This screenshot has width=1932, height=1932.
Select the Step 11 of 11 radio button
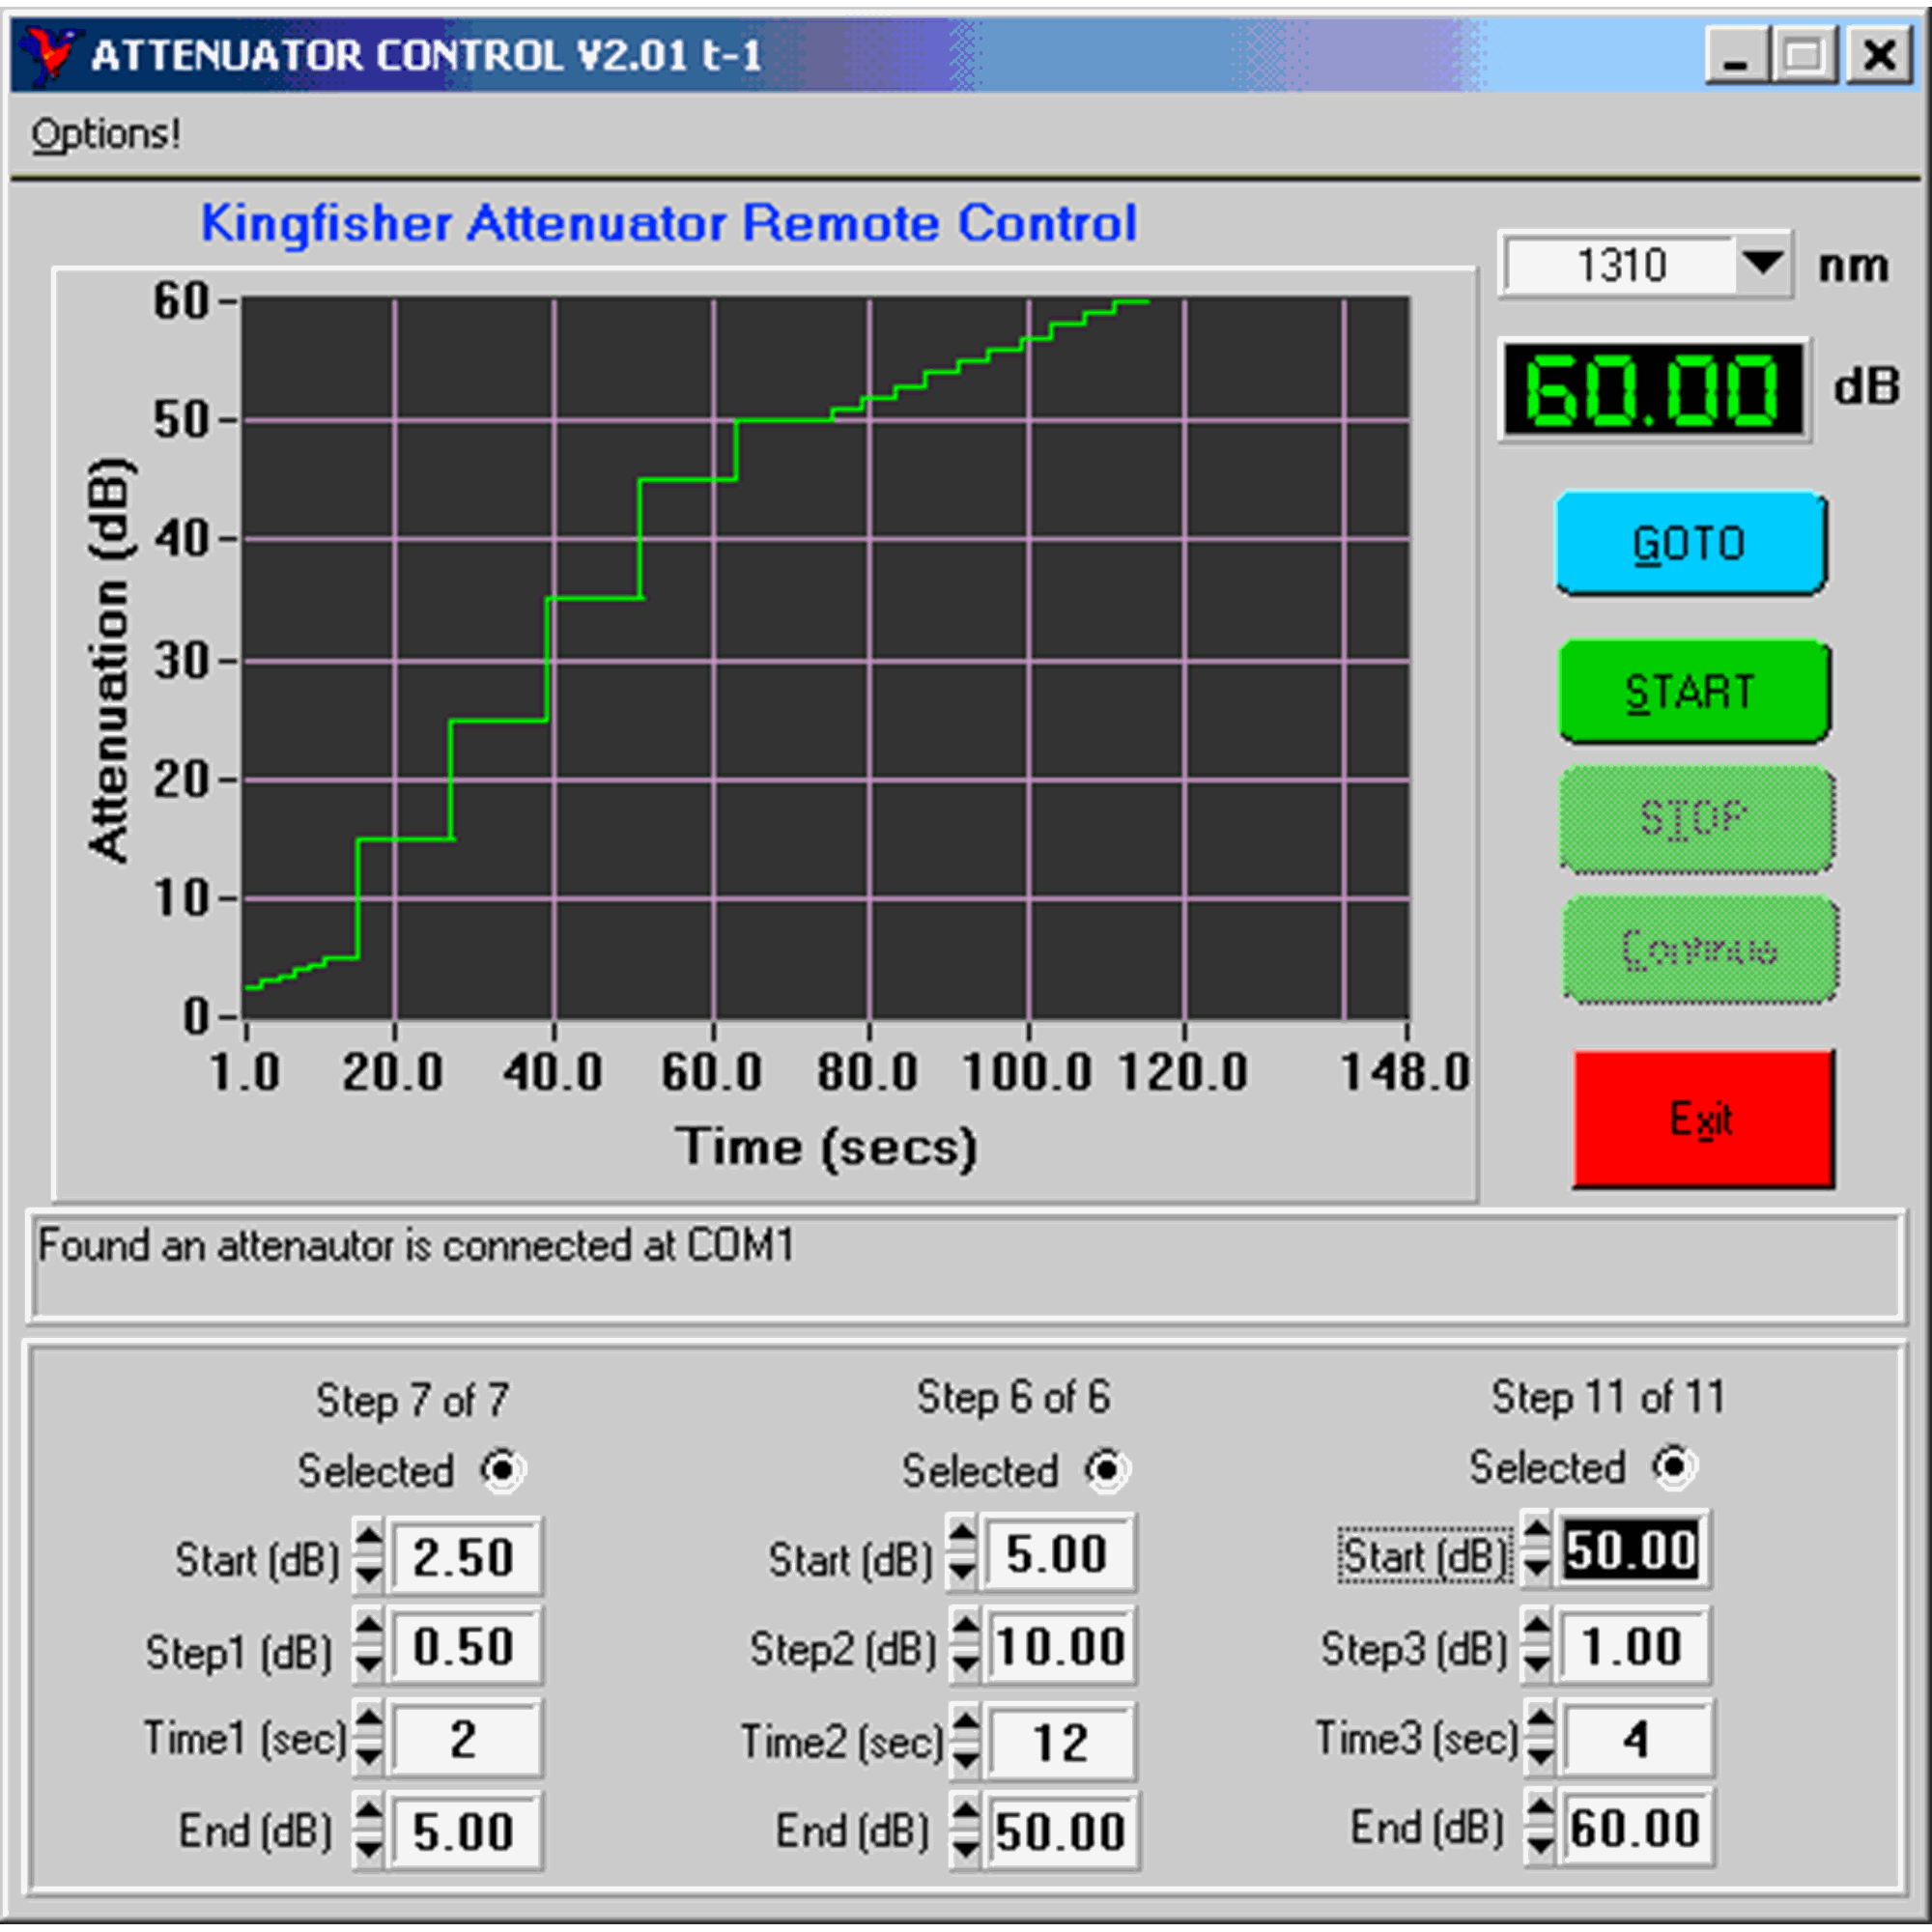(1673, 1466)
